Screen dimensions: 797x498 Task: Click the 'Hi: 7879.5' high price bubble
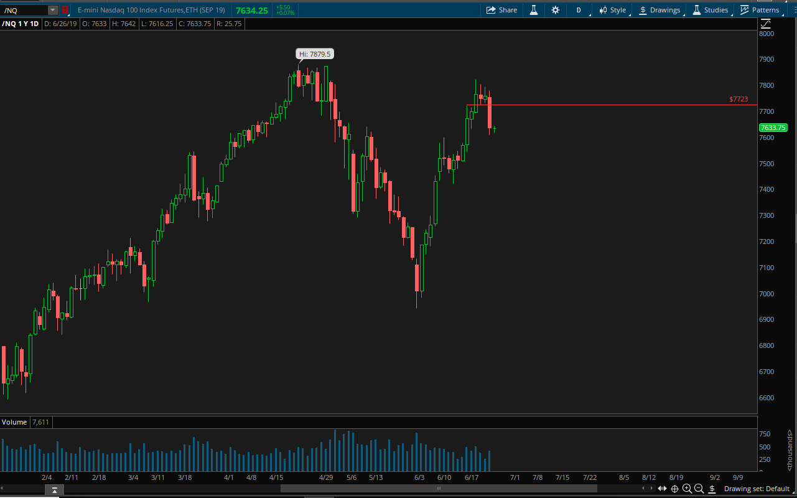pos(314,54)
